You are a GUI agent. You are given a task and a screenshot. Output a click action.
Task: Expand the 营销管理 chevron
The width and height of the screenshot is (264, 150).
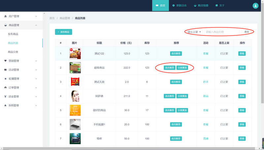click(x=36, y=61)
